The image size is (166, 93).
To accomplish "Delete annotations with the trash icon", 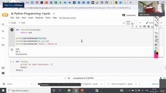I will (x=156, y=37).
